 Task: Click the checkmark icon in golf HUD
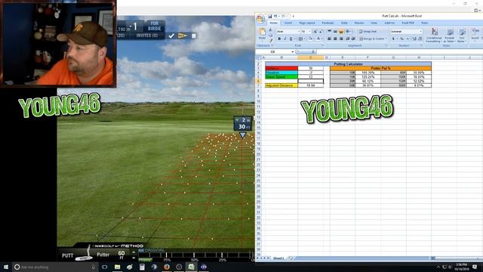click(x=171, y=36)
